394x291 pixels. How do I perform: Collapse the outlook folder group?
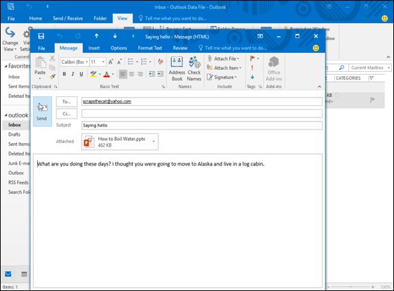(x=6, y=115)
